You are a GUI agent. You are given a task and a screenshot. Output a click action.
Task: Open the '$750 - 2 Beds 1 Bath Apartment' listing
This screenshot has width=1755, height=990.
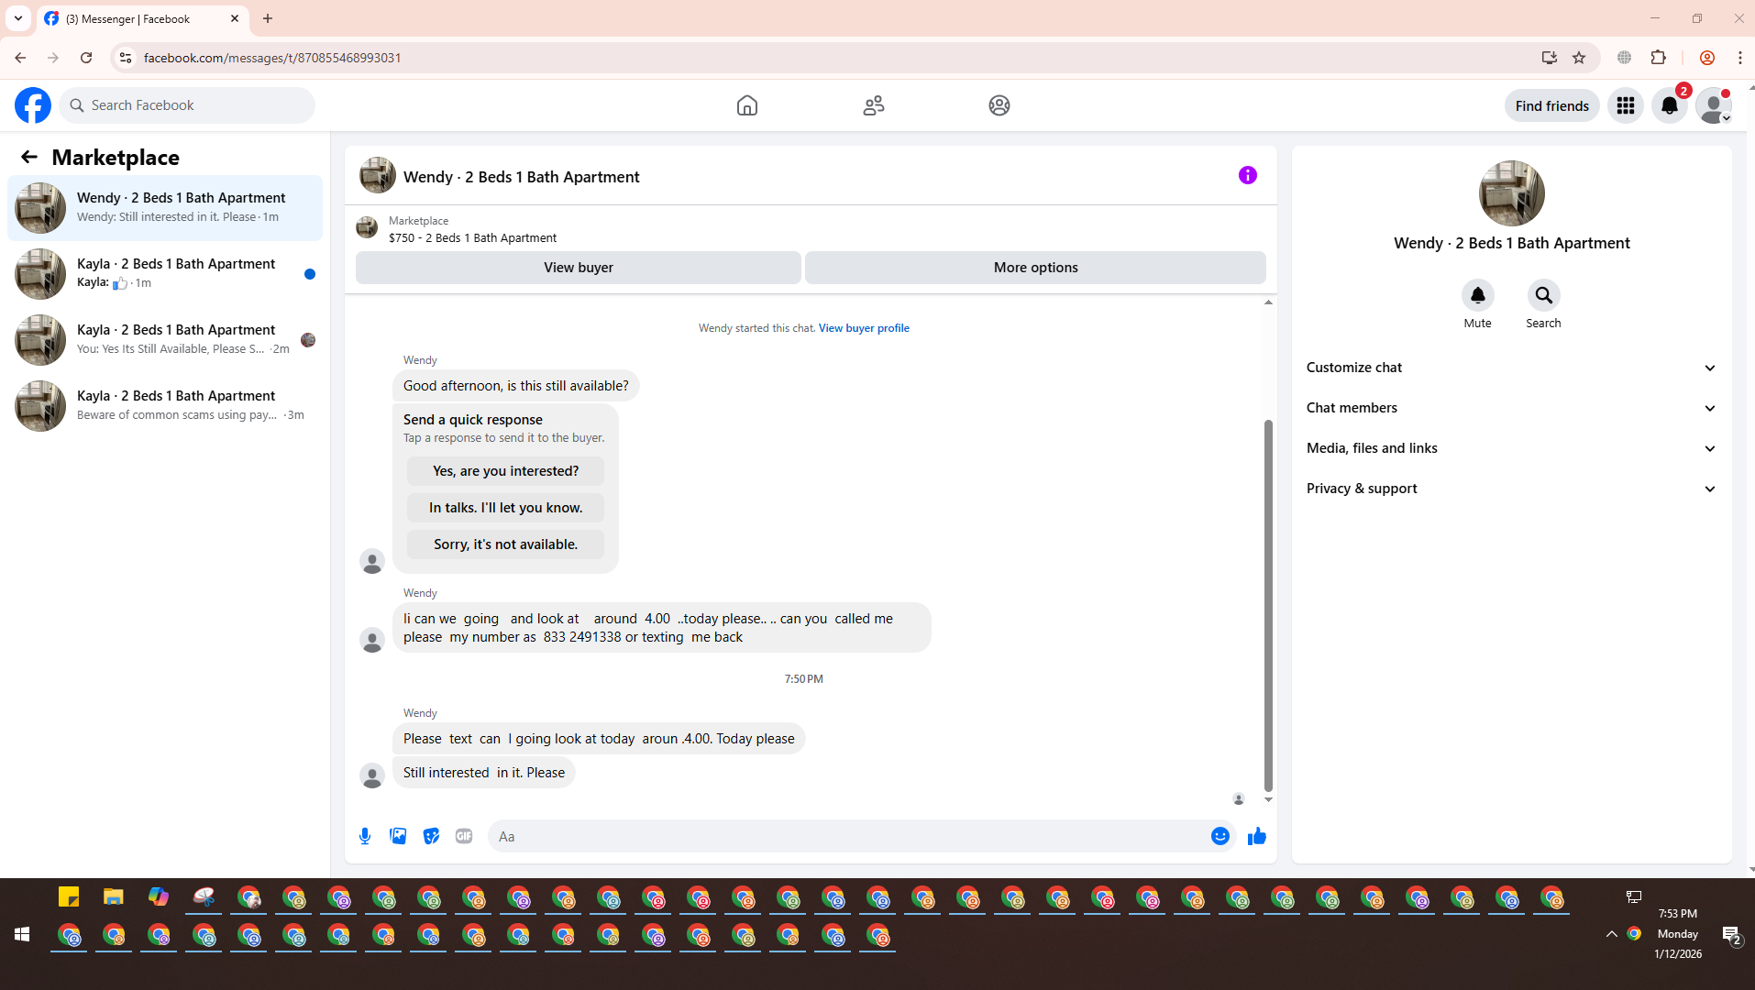(472, 238)
